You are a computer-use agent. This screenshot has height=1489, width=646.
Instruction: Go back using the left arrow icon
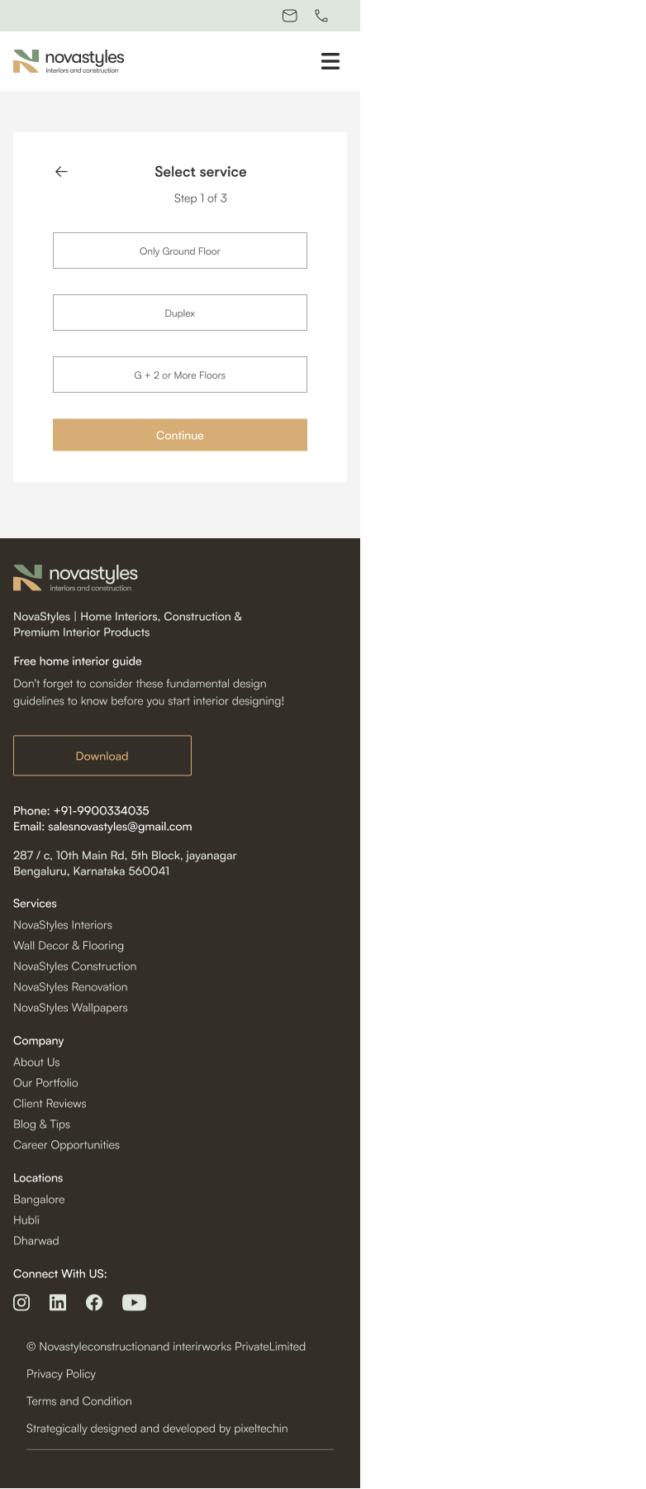point(61,172)
